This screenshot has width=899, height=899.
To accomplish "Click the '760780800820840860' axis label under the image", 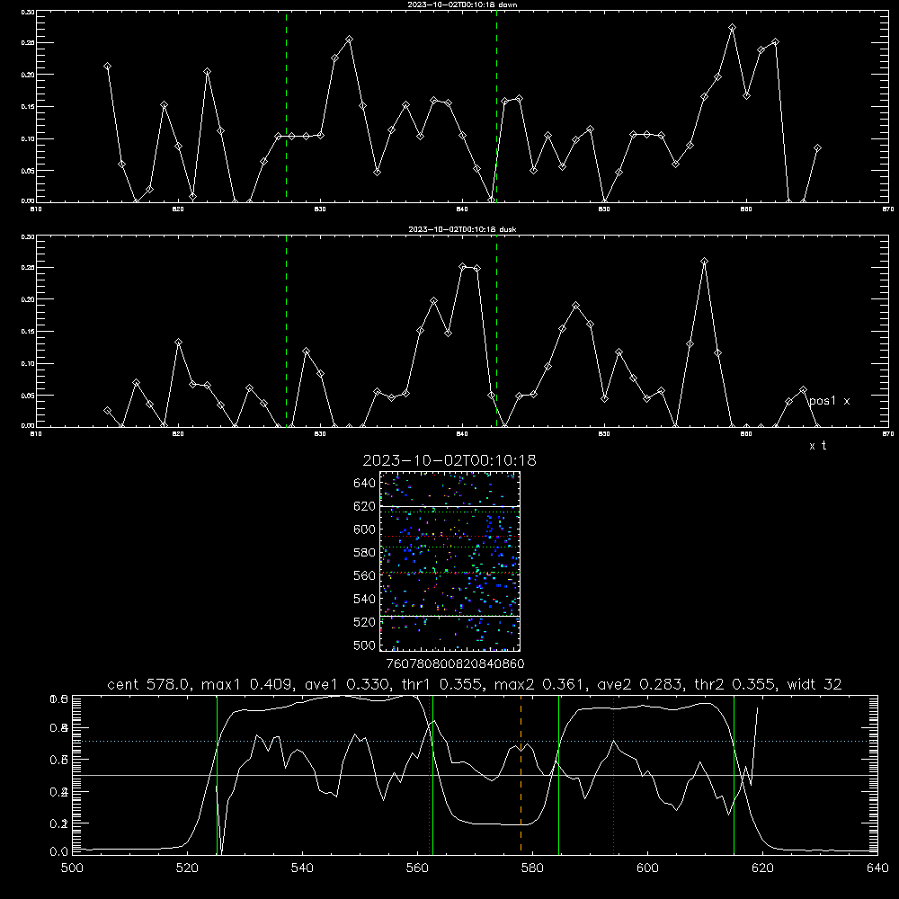I will [x=455, y=663].
